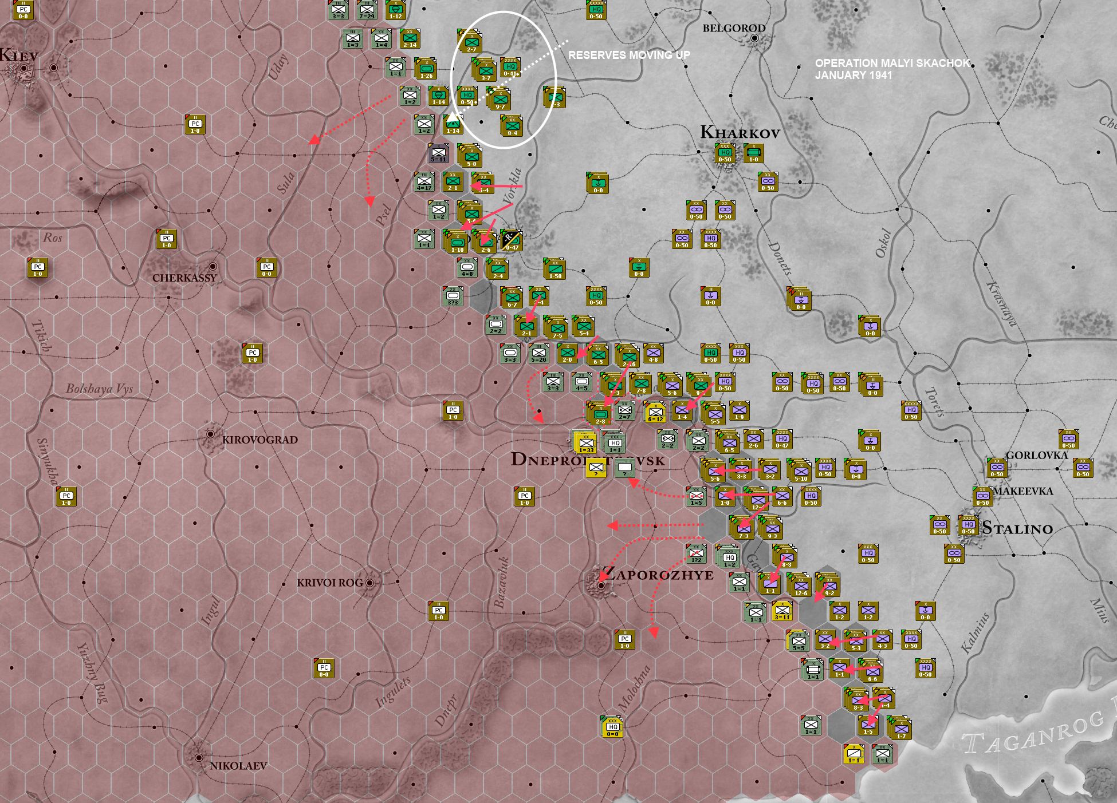Select the 1-50 cavalry division counter

(x=554, y=268)
